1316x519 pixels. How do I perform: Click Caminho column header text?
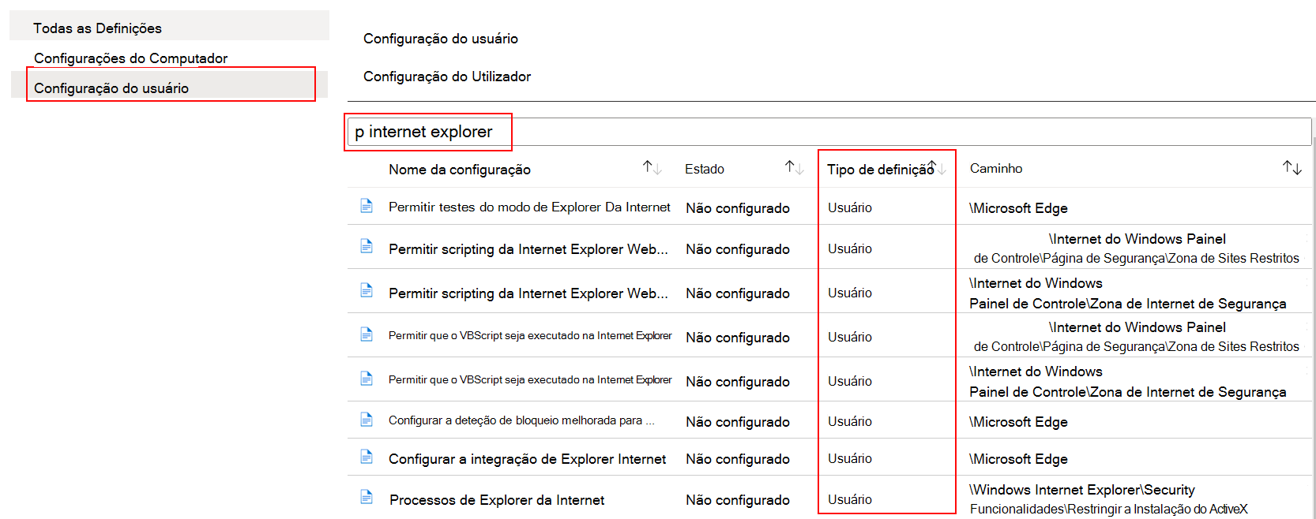pyautogui.click(x=996, y=168)
